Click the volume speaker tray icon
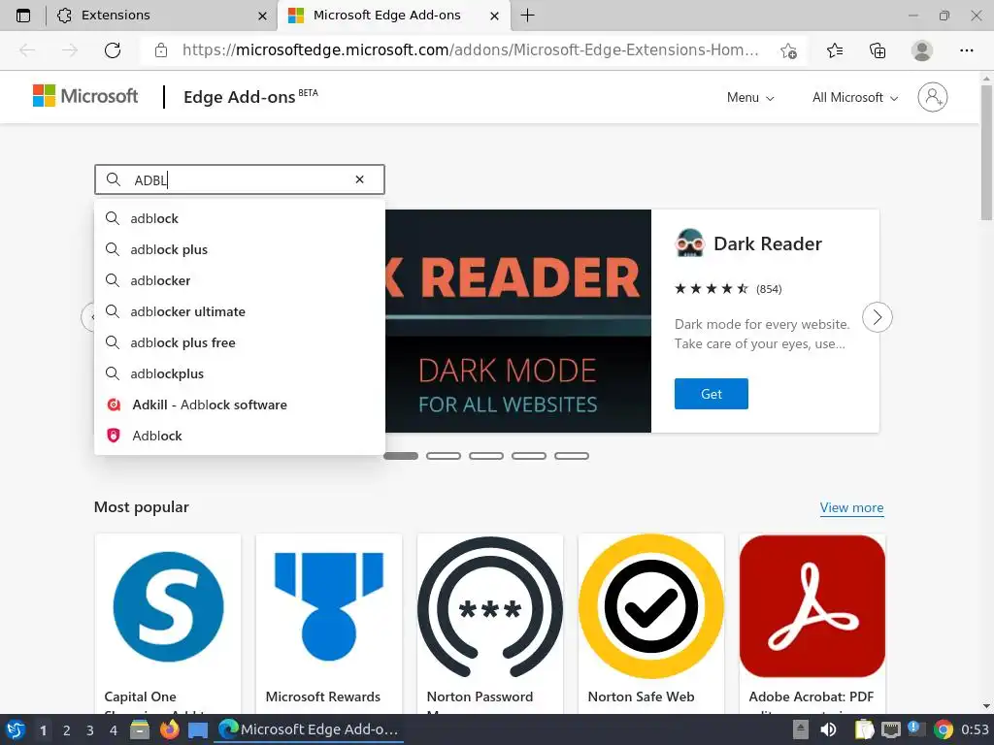The width and height of the screenshot is (994, 745). 828,729
